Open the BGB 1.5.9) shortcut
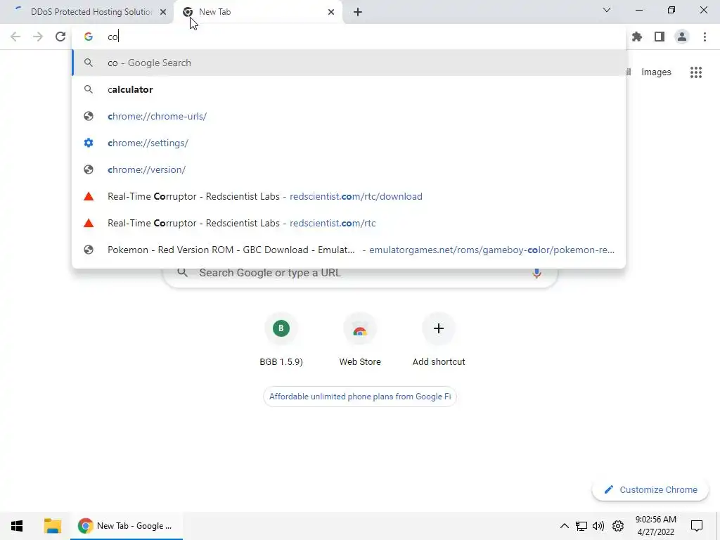Viewport: 720px width, 540px height. click(281, 340)
